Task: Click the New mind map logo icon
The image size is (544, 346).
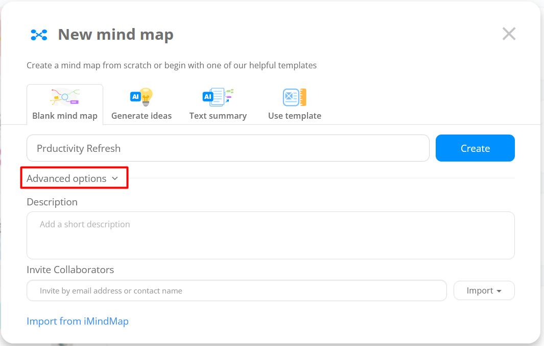Action: pyautogui.click(x=39, y=35)
